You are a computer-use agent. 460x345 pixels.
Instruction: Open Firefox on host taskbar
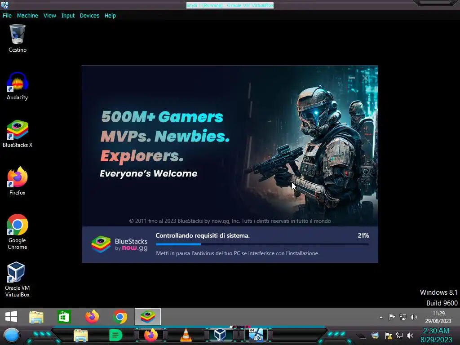(x=151, y=335)
